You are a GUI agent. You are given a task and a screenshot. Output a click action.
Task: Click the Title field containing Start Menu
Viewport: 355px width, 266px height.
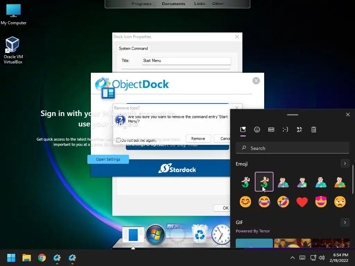(187, 61)
